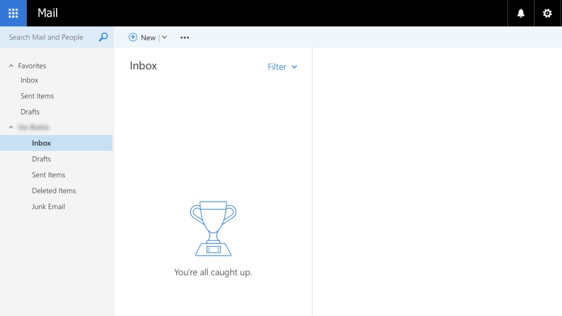
Task: Open the Filter dropdown
Action: [282, 67]
